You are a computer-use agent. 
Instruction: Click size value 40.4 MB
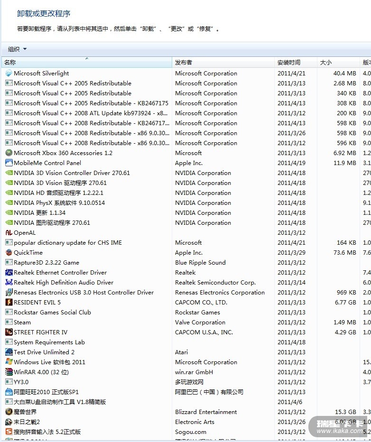[345, 74]
